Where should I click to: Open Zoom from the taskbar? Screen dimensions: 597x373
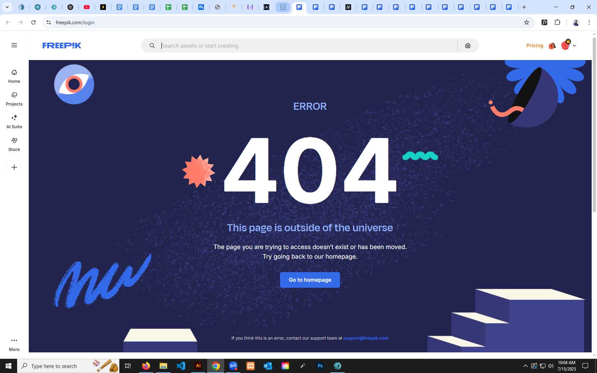233,366
